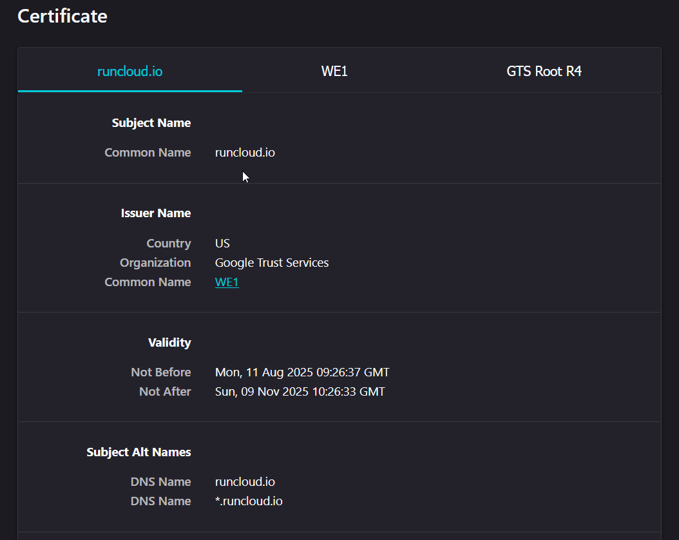Click the Country value US

222,244
